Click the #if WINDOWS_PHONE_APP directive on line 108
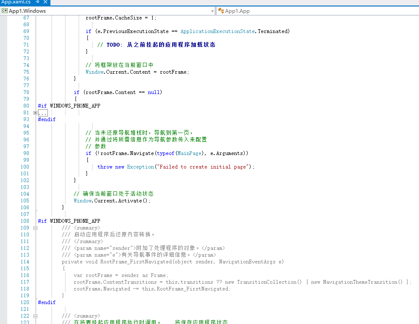Viewport: 419px width, 324px height. tap(69, 221)
